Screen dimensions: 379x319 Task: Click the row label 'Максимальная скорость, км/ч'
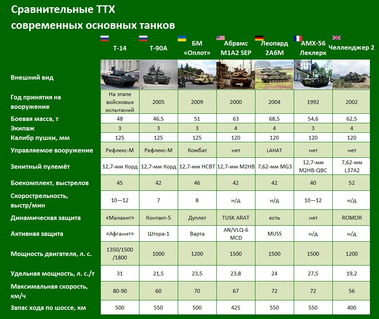[x=49, y=291]
